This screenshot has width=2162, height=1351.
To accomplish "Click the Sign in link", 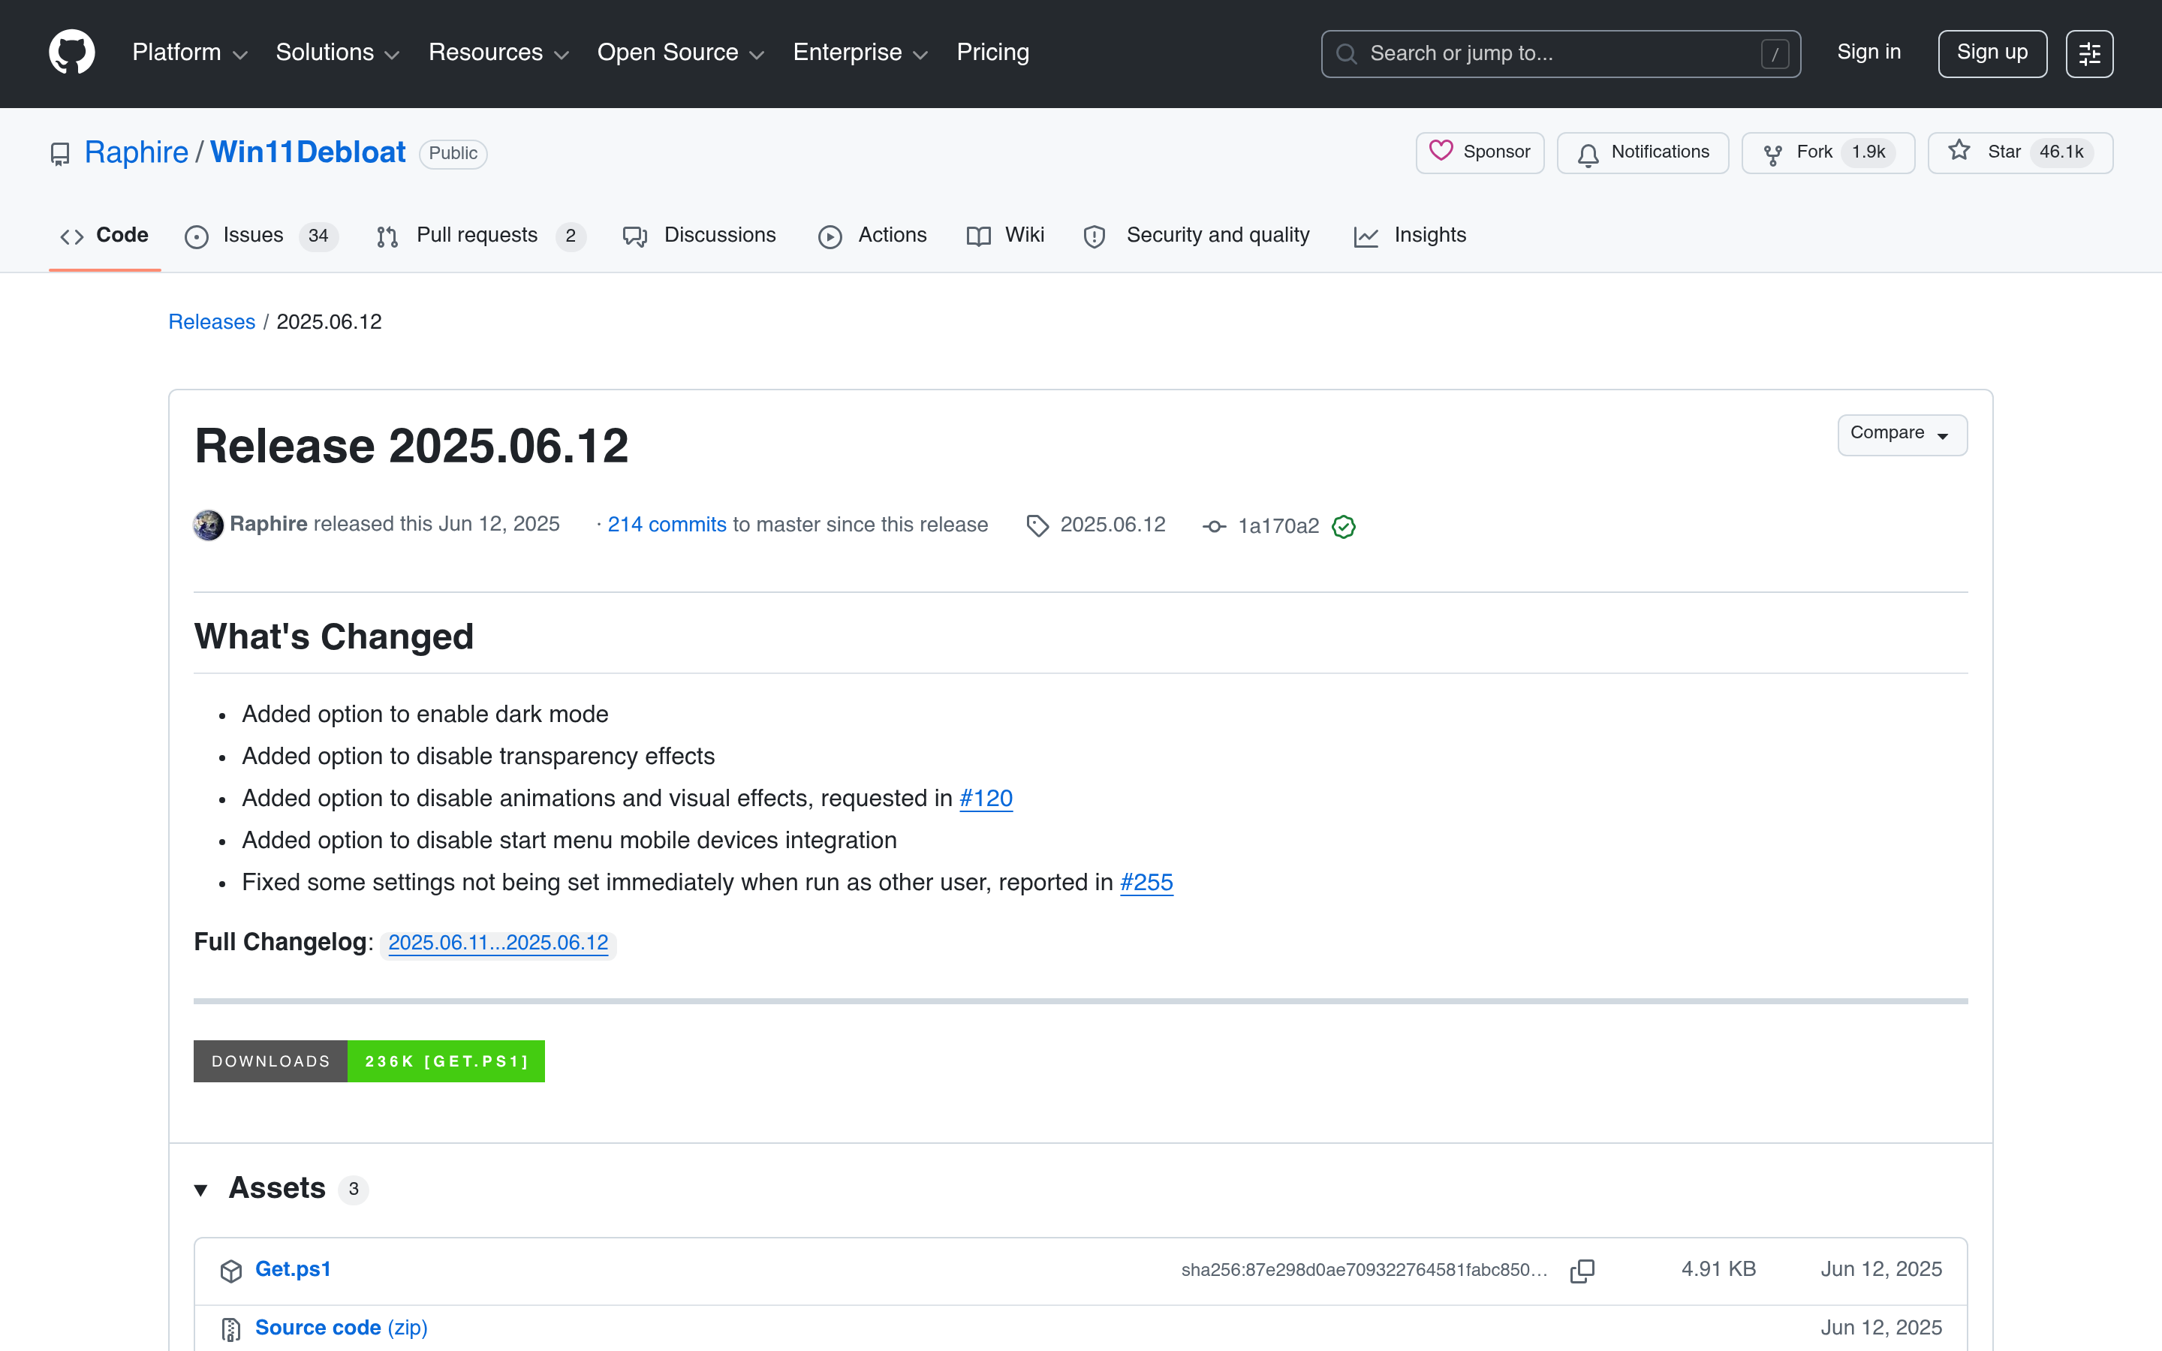I will (1868, 53).
